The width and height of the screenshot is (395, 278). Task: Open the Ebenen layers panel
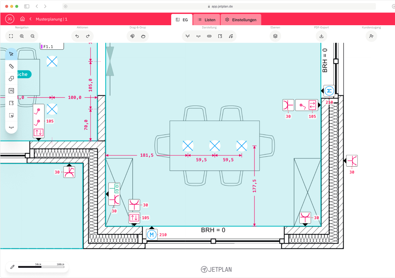click(275, 36)
